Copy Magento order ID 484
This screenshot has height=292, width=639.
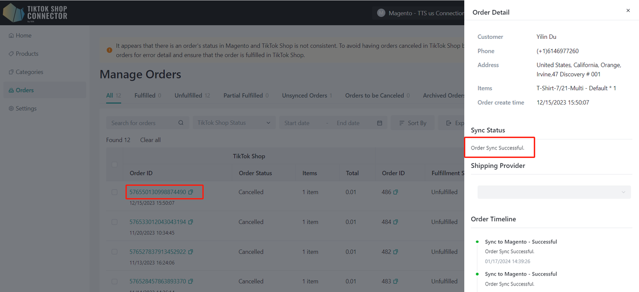395,222
